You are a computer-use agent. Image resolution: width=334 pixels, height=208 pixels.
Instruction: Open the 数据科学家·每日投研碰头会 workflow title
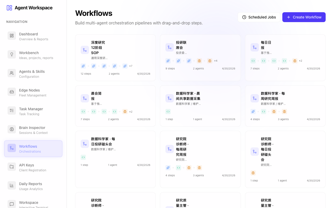click(103, 141)
